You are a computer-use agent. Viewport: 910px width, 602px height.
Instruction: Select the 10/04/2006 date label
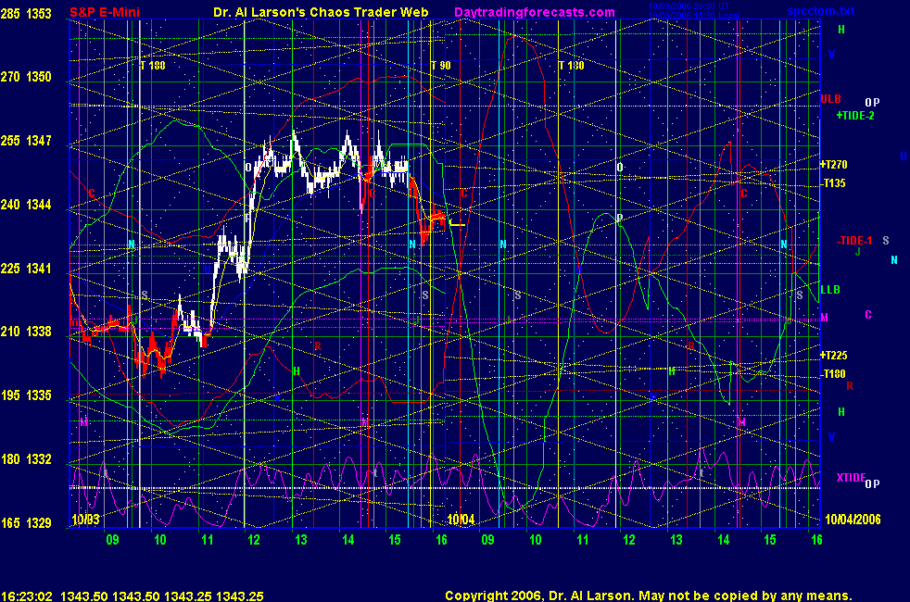853,519
